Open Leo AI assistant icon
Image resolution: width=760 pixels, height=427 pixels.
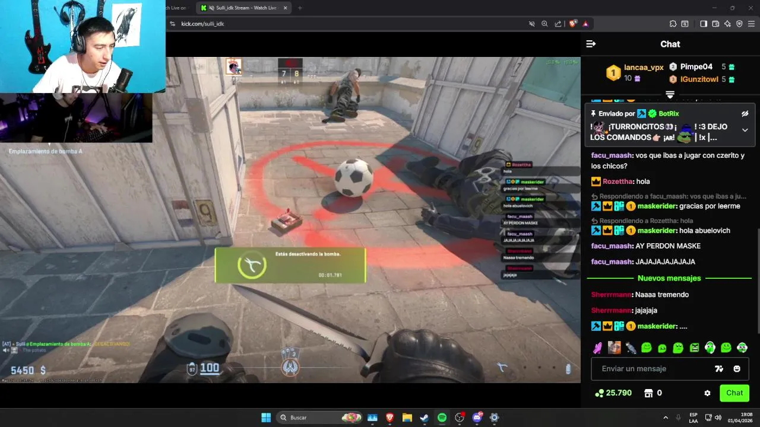[x=727, y=24]
